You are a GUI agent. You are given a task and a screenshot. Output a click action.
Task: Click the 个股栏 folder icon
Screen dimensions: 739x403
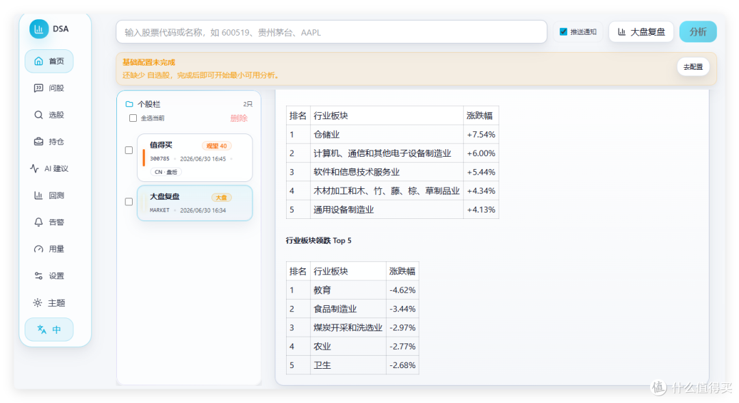(x=129, y=104)
